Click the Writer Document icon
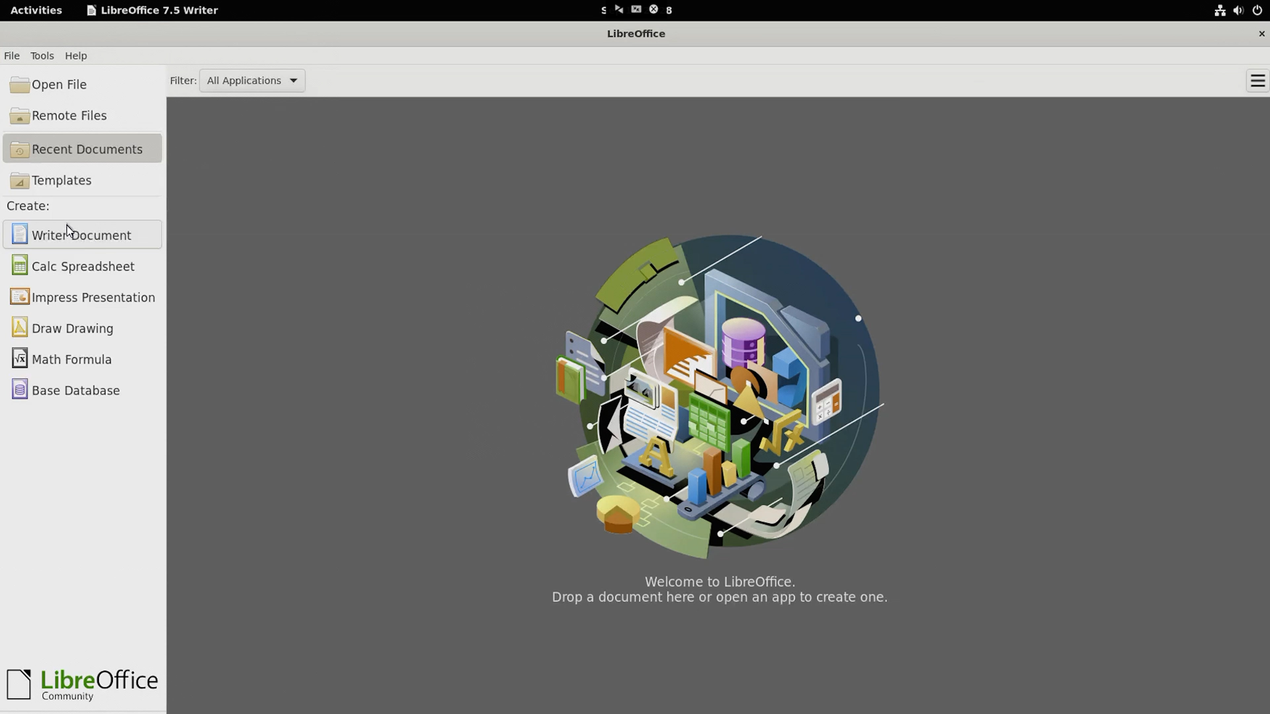The height and width of the screenshot is (714, 1270). (19, 234)
